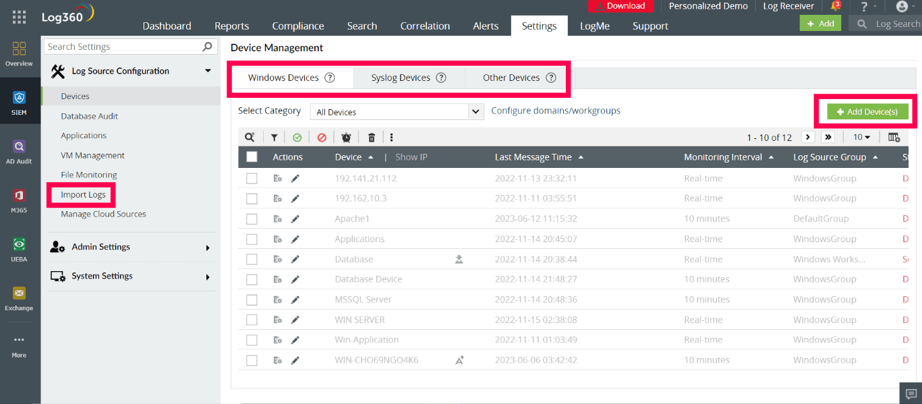Check the box for Apache1
The image size is (922, 404).
pyautogui.click(x=252, y=219)
